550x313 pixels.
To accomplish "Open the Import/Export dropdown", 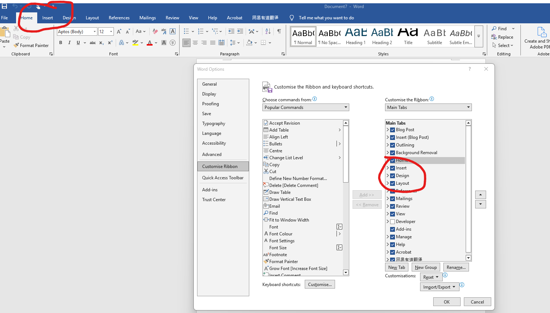I will (439, 287).
